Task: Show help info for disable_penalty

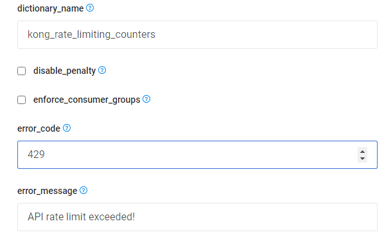Action: [102, 70]
